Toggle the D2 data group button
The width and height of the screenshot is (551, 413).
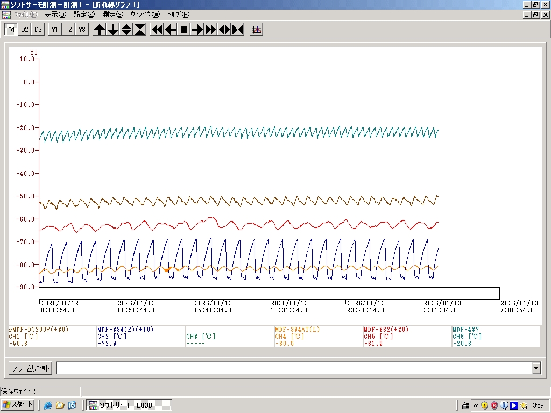25,30
